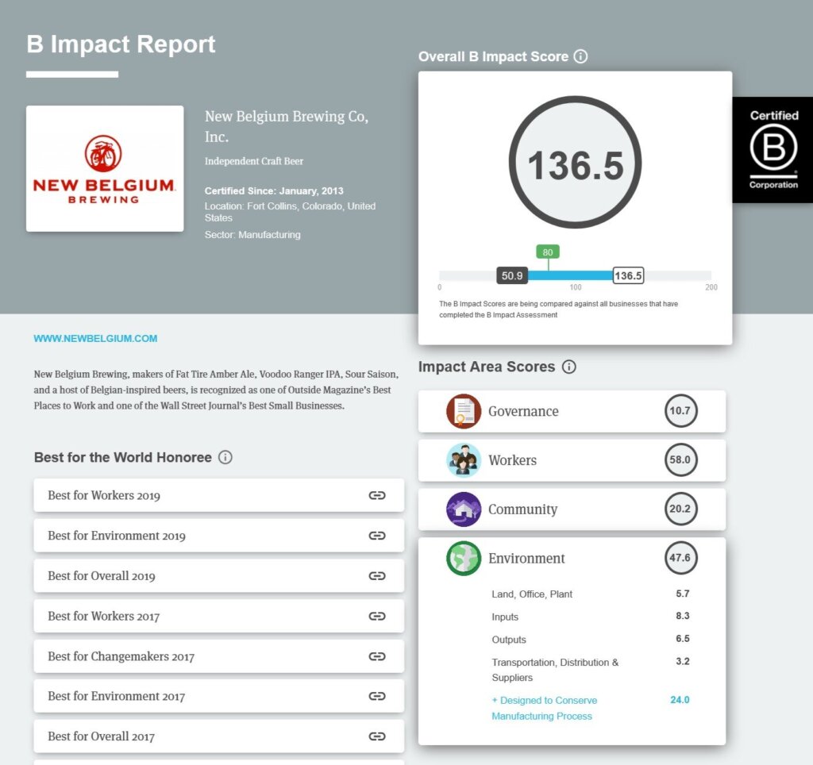
Task: Click the 50.9 median score marker
Action: click(x=512, y=275)
